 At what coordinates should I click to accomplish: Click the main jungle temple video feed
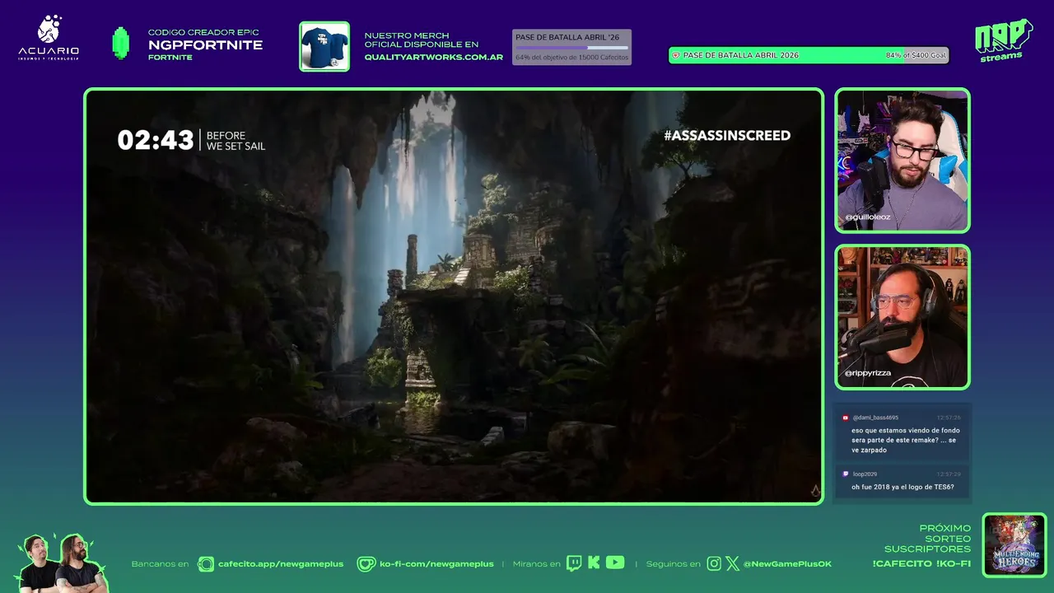(454, 296)
